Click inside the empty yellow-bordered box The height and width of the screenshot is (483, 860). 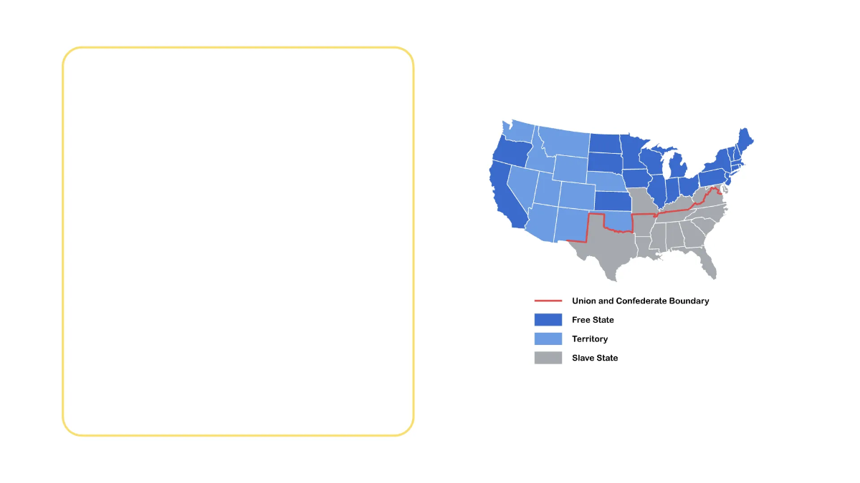(x=238, y=241)
